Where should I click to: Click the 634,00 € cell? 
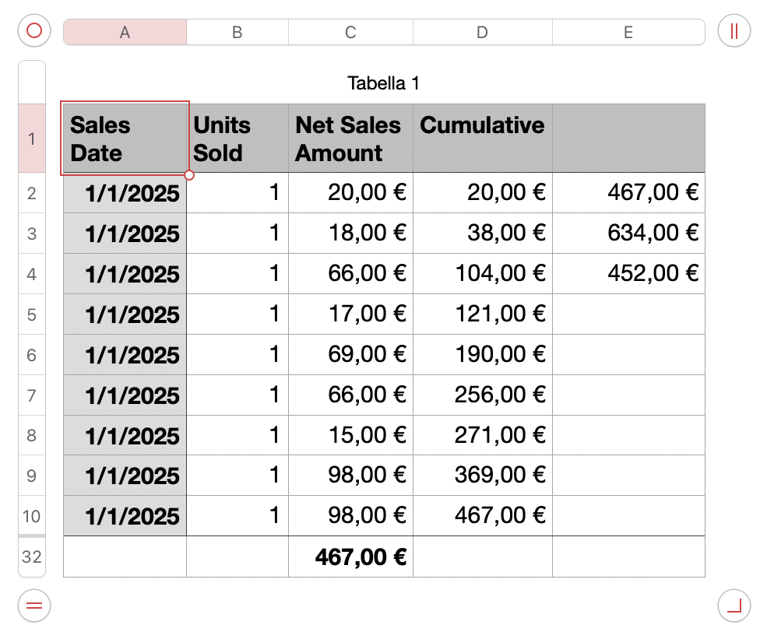628,233
